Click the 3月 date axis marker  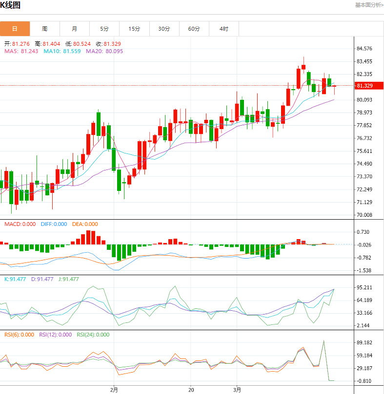(237, 389)
